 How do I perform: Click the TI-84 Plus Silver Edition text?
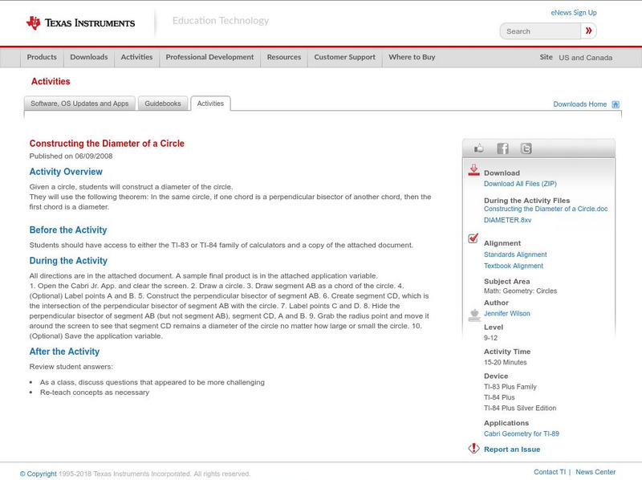coord(520,408)
